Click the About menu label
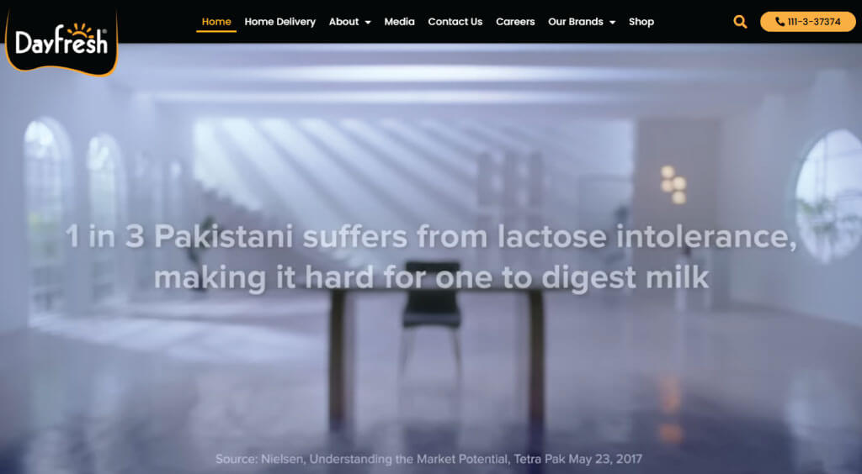The width and height of the screenshot is (862, 474). (343, 22)
